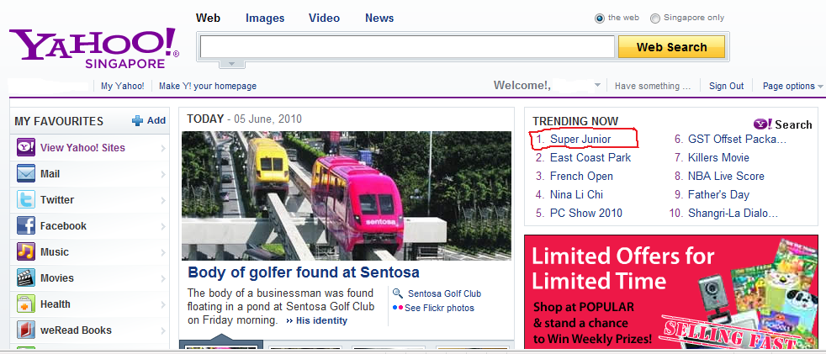Open the Page options dropdown
826x354 pixels.
tap(793, 86)
